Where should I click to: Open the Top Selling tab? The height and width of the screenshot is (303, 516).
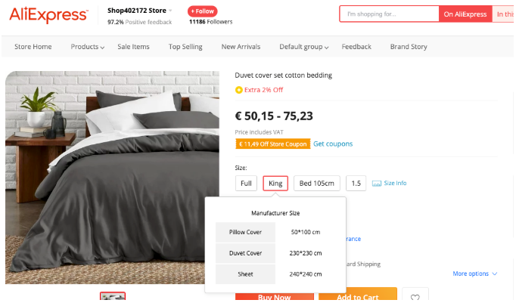185,47
